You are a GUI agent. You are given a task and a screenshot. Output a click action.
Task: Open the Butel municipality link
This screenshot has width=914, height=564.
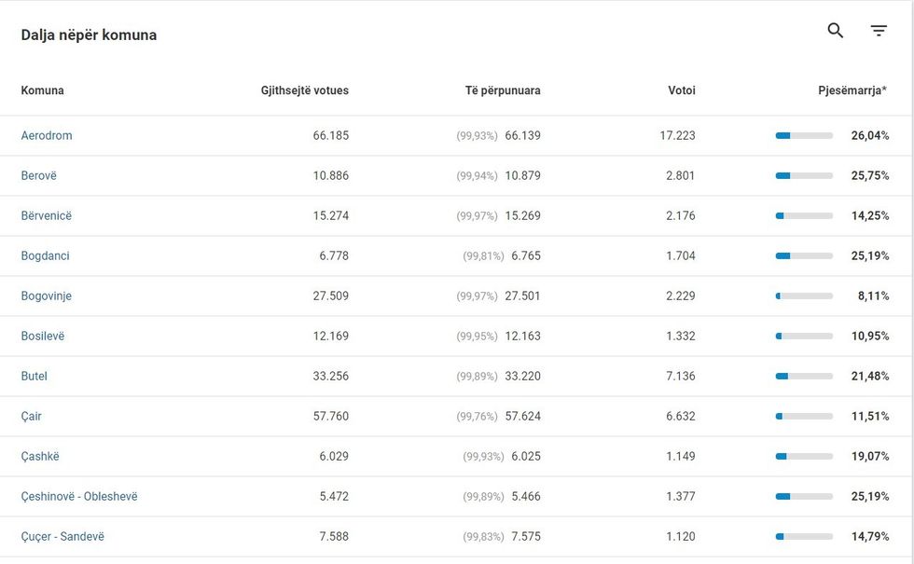(35, 376)
